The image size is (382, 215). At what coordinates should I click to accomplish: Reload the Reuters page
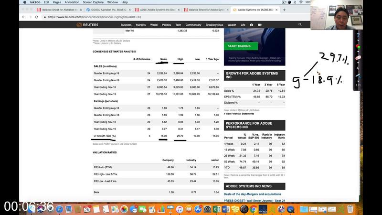37,17
